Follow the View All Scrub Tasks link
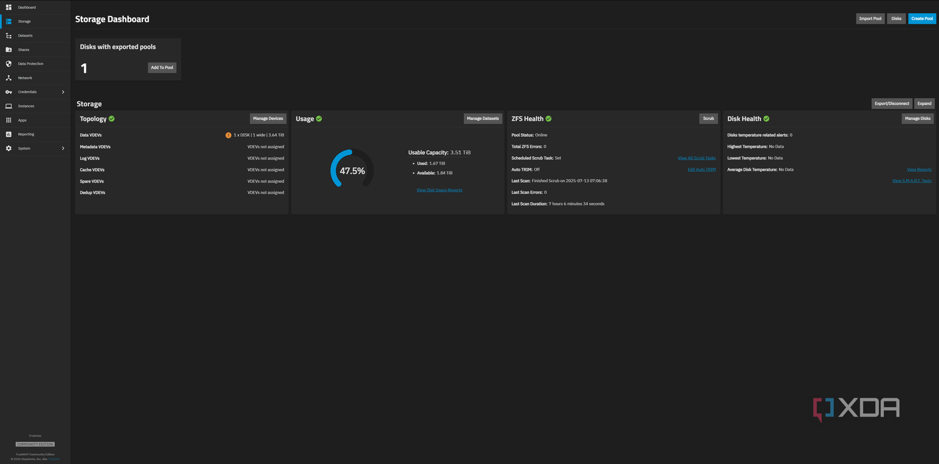Screen dimensions: 939x464 point(697,158)
